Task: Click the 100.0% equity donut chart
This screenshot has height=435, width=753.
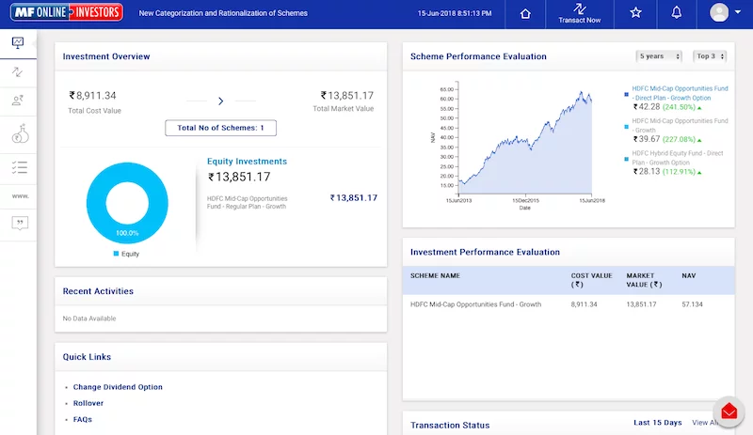Action: pos(127,203)
